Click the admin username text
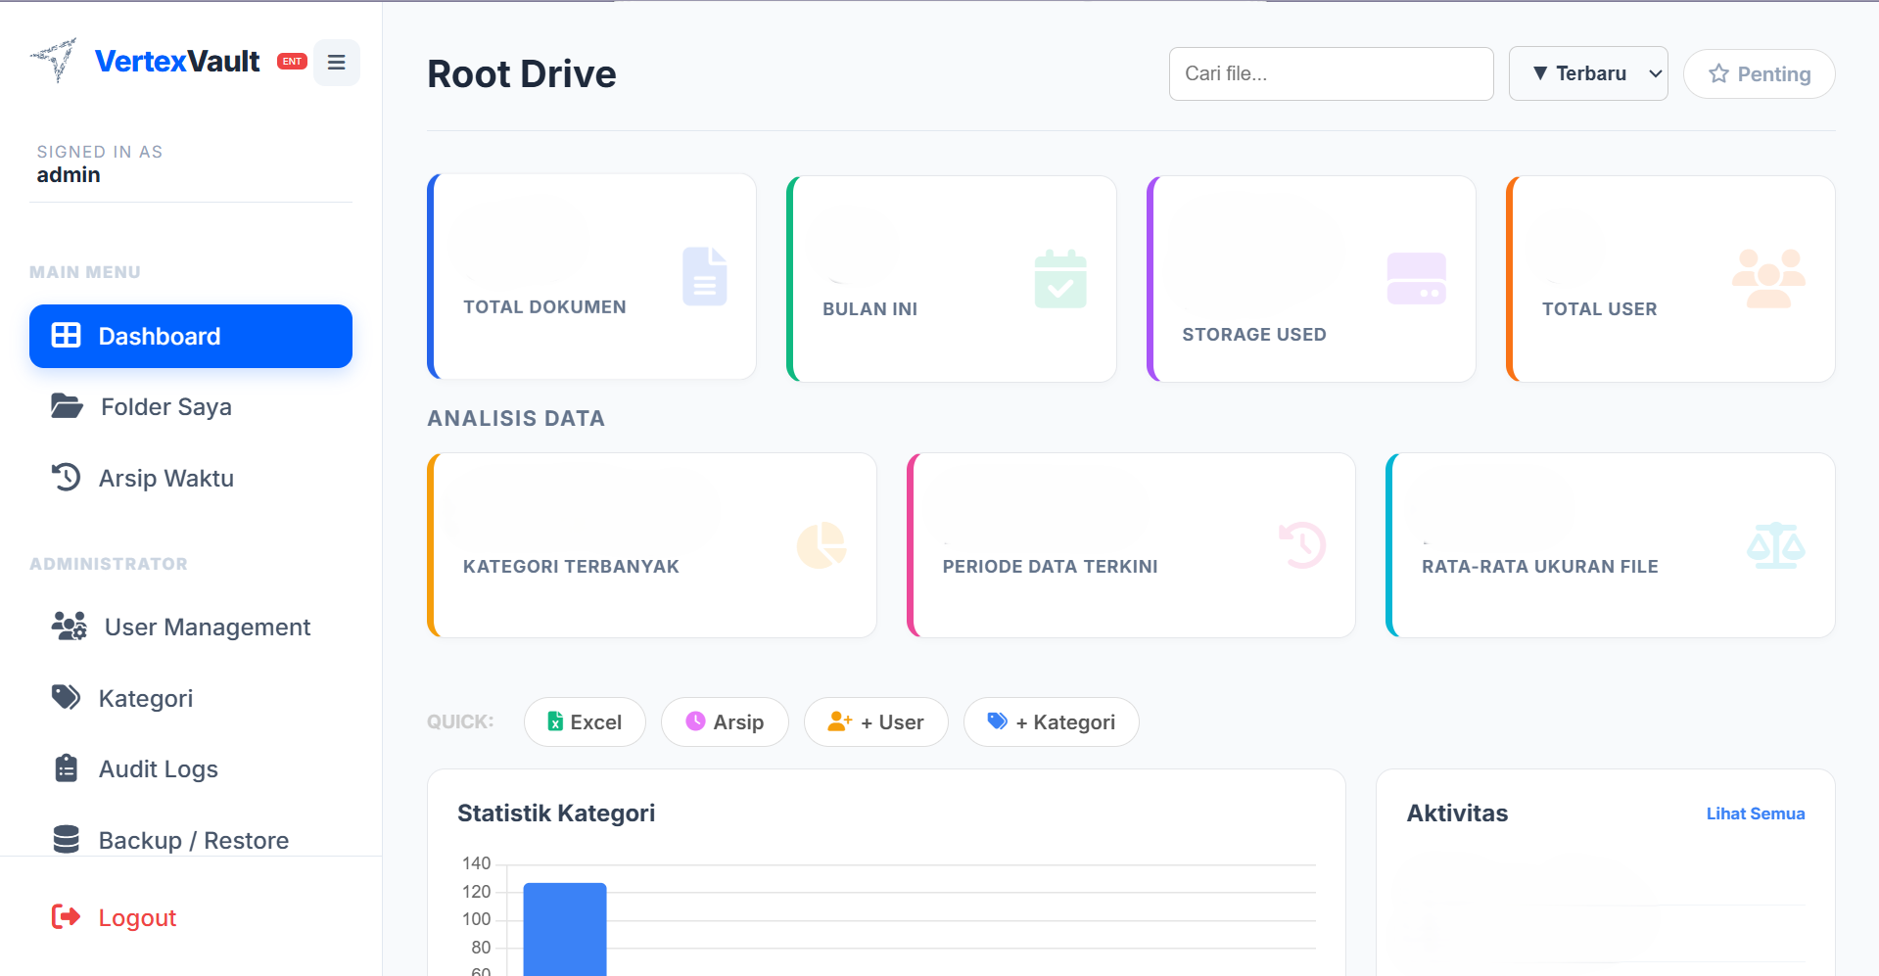The height and width of the screenshot is (976, 1879). [69, 174]
